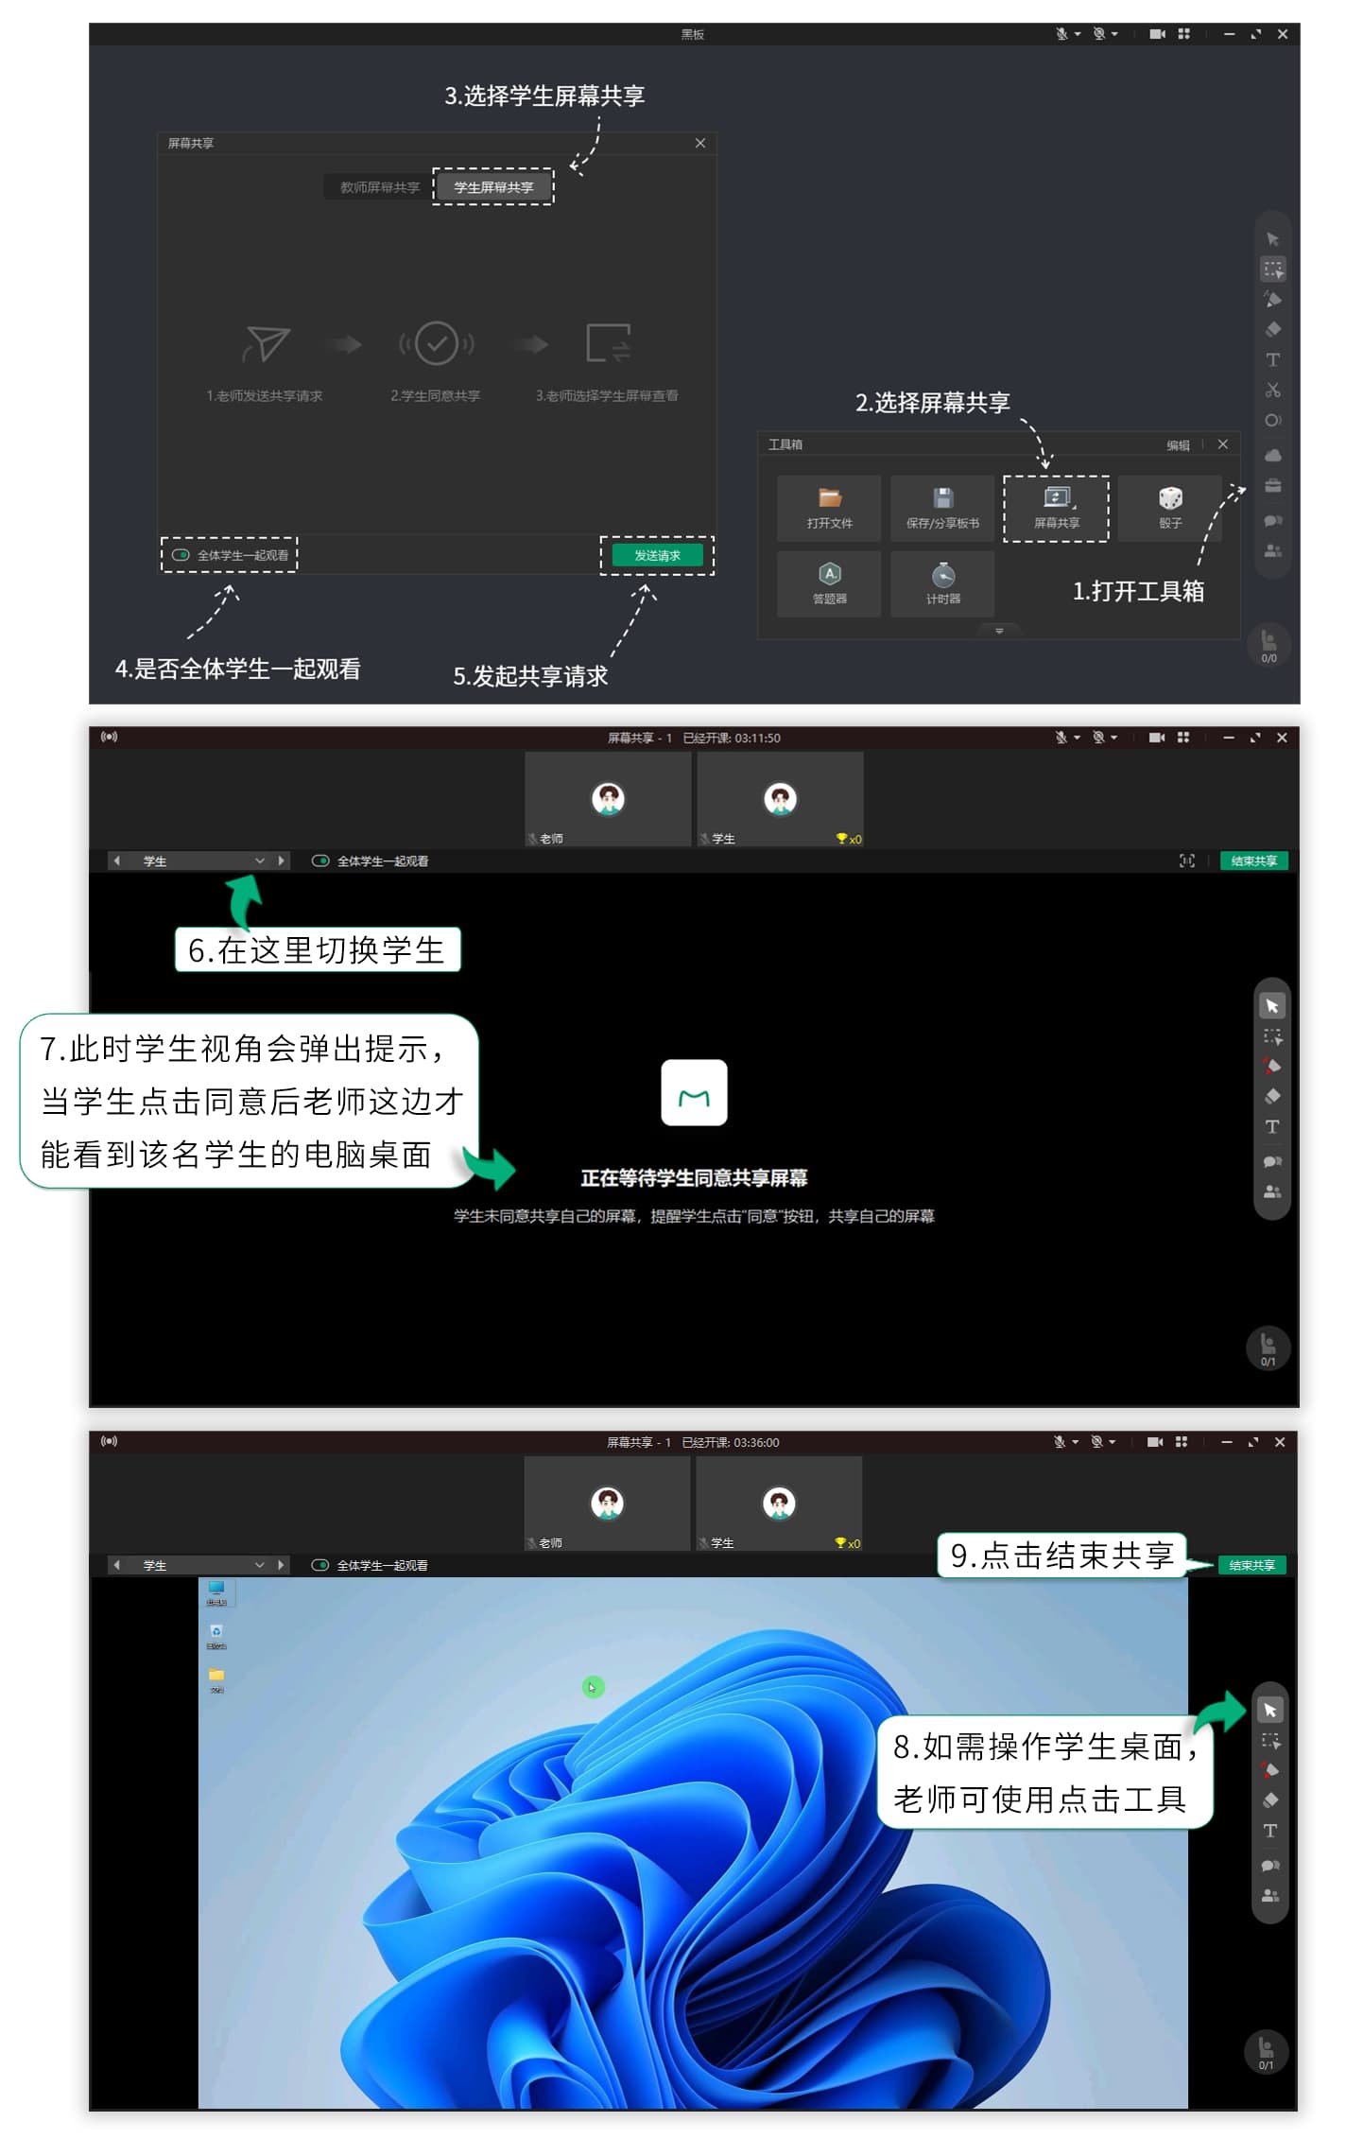
Task: Click the computer icon on shared student desktop
Action: coord(216,1592)
